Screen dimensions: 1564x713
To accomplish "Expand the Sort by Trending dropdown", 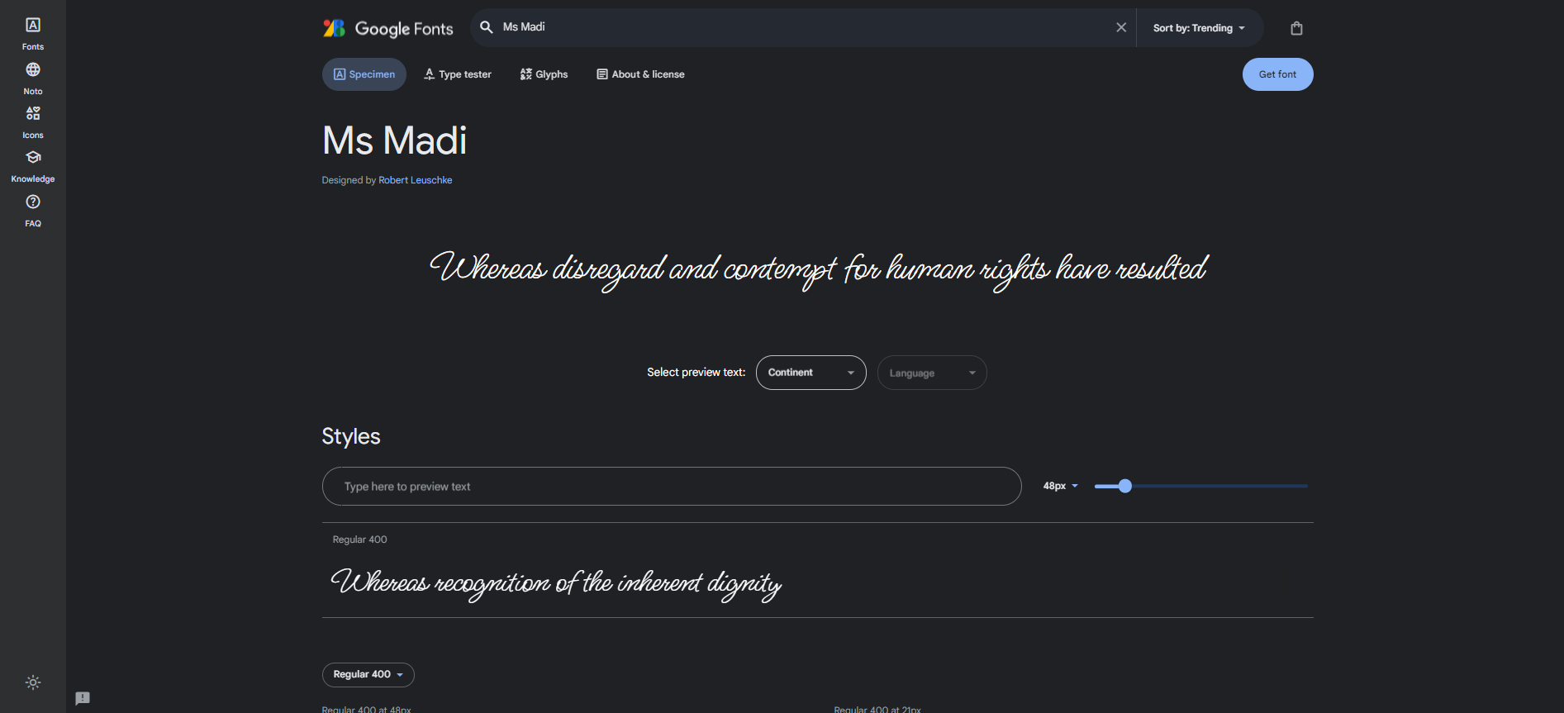I will (x=1199, y=28).
